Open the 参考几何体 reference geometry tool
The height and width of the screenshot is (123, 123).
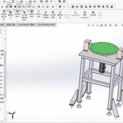pos(38,14)
